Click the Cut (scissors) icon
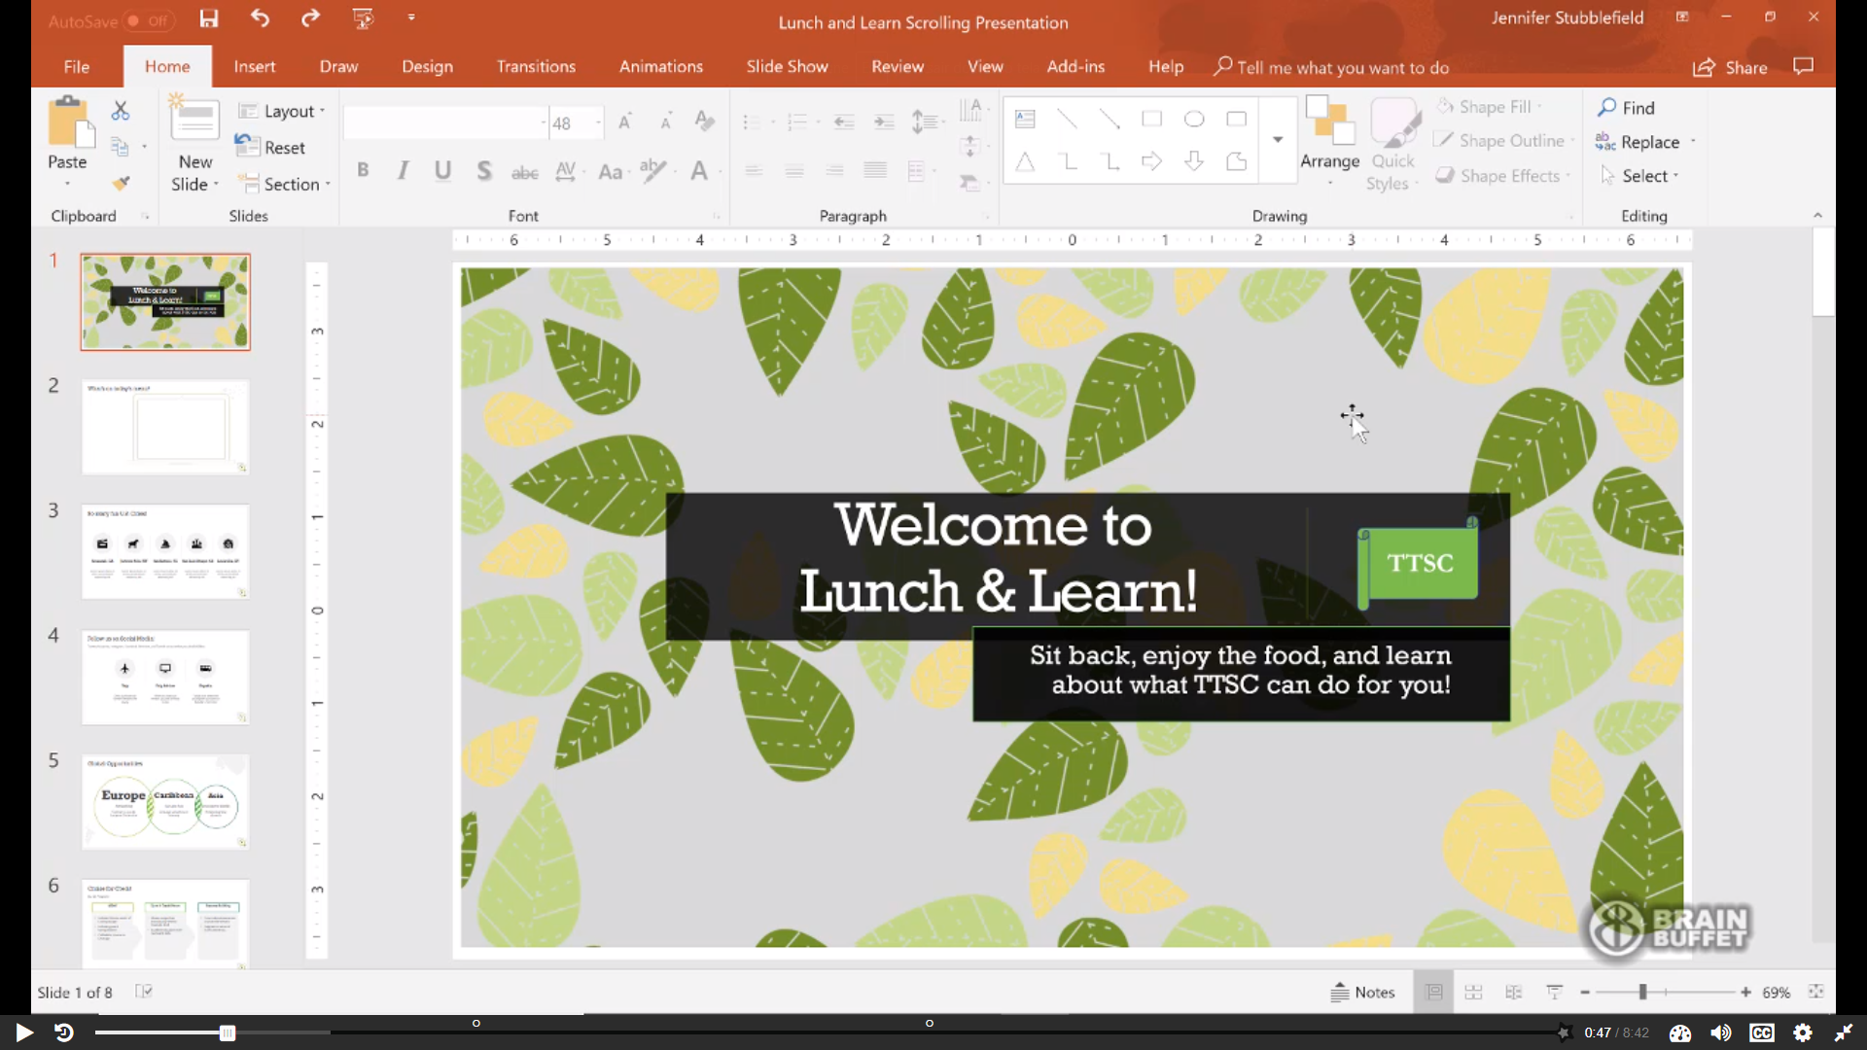 tap(121, 111)
